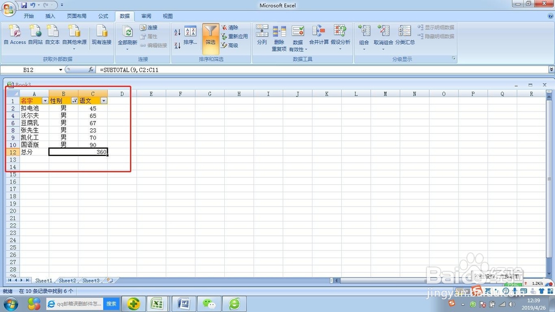Clear the filter (清除)
Screen dimensions: 555x312
230,28
